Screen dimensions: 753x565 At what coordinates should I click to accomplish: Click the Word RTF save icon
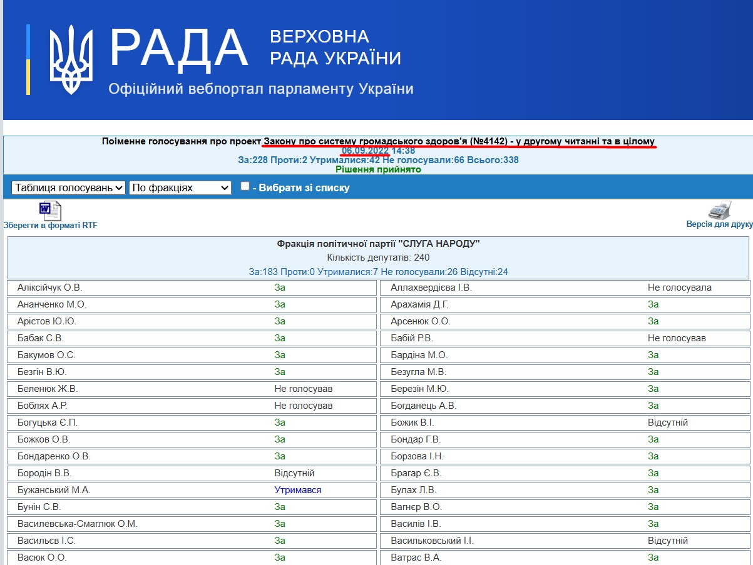50,211
